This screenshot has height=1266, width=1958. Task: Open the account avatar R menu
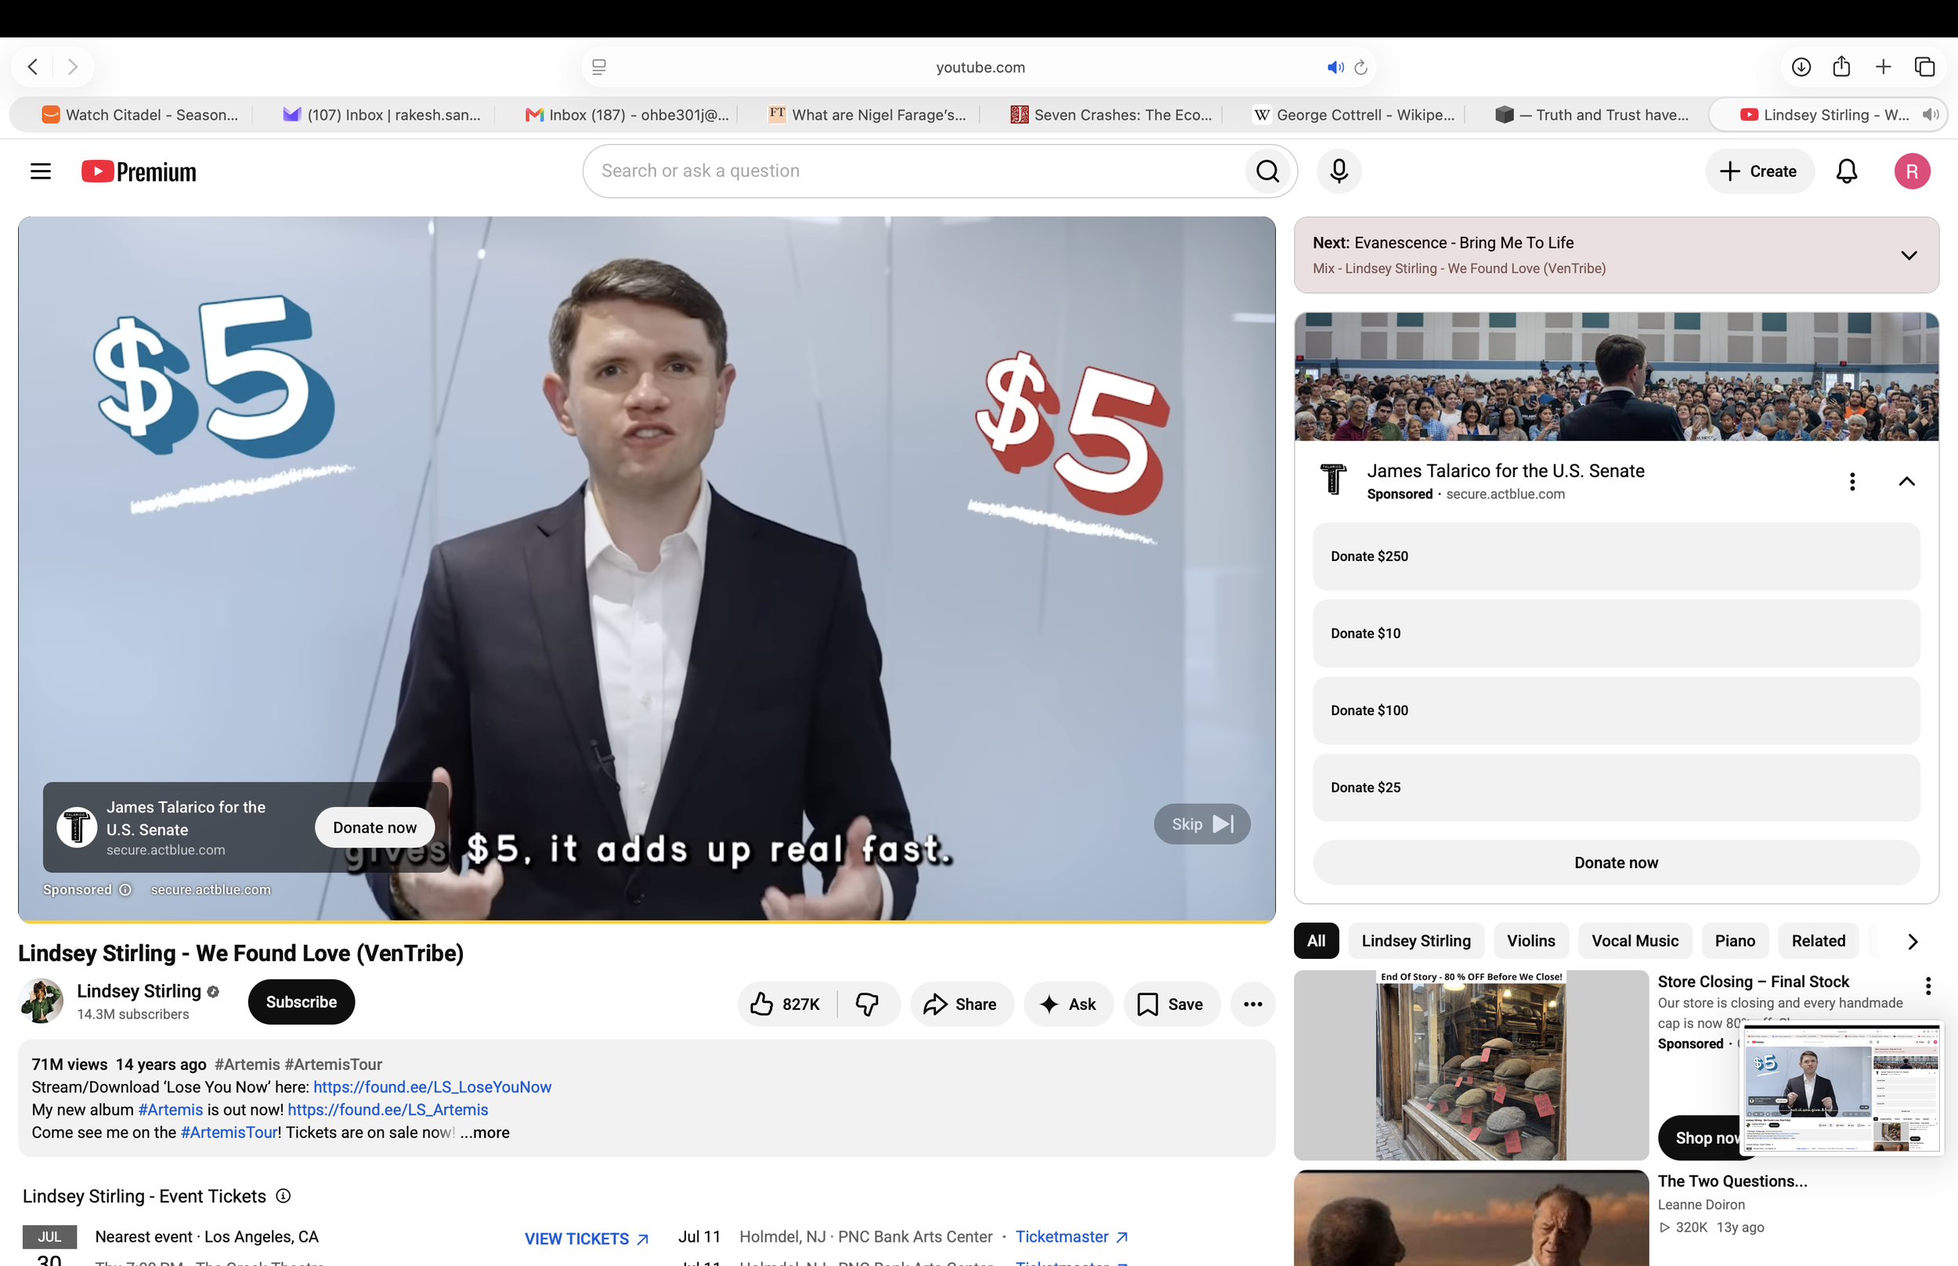(1912, 171)
